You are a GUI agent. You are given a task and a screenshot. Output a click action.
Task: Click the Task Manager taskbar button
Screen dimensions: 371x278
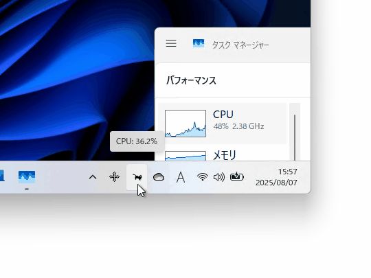tap(27, 177)
